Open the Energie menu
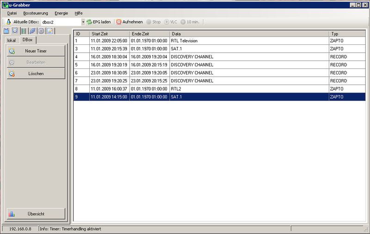This screenshot has height=234, width=370. click(x=61, y=13)
